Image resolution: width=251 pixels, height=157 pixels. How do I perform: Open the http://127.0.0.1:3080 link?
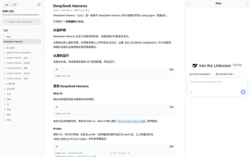click(x=131, y=121)
